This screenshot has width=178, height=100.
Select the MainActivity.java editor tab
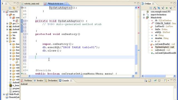click(x=55, y=4)
